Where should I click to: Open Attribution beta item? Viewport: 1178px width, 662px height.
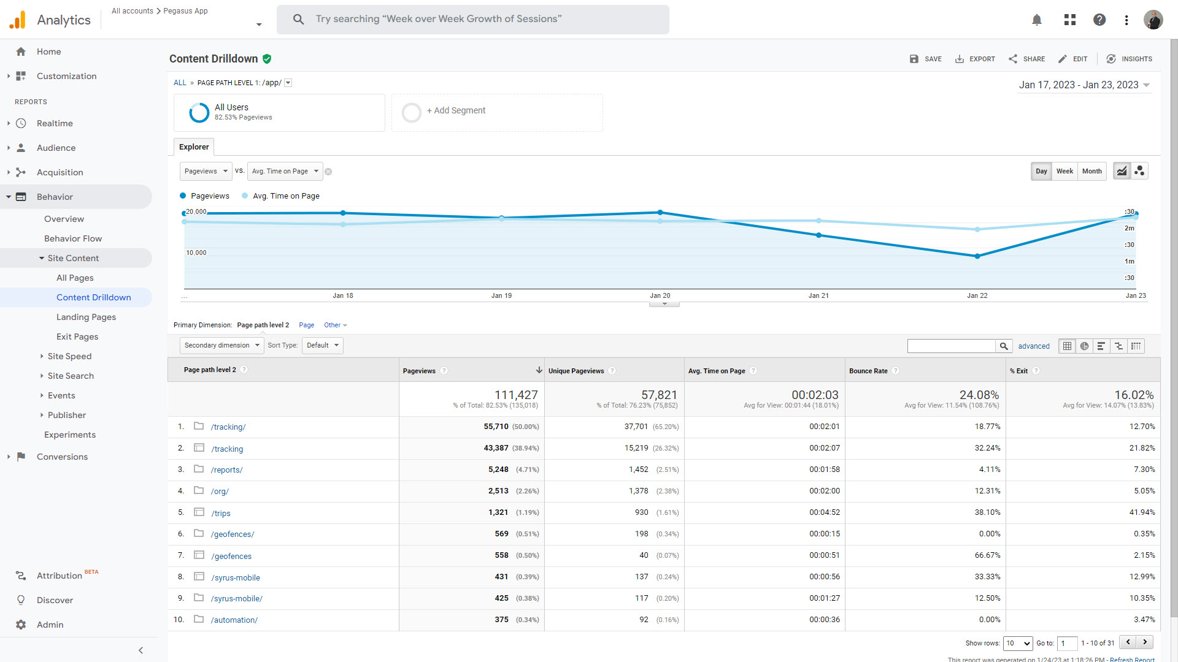point(60,576)
